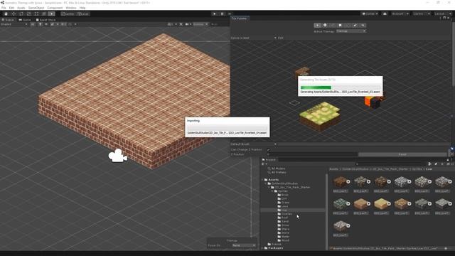This screenshot has height=256, width=455.
Task: Click the search by type icon in Project
Action: coord(430,164)
